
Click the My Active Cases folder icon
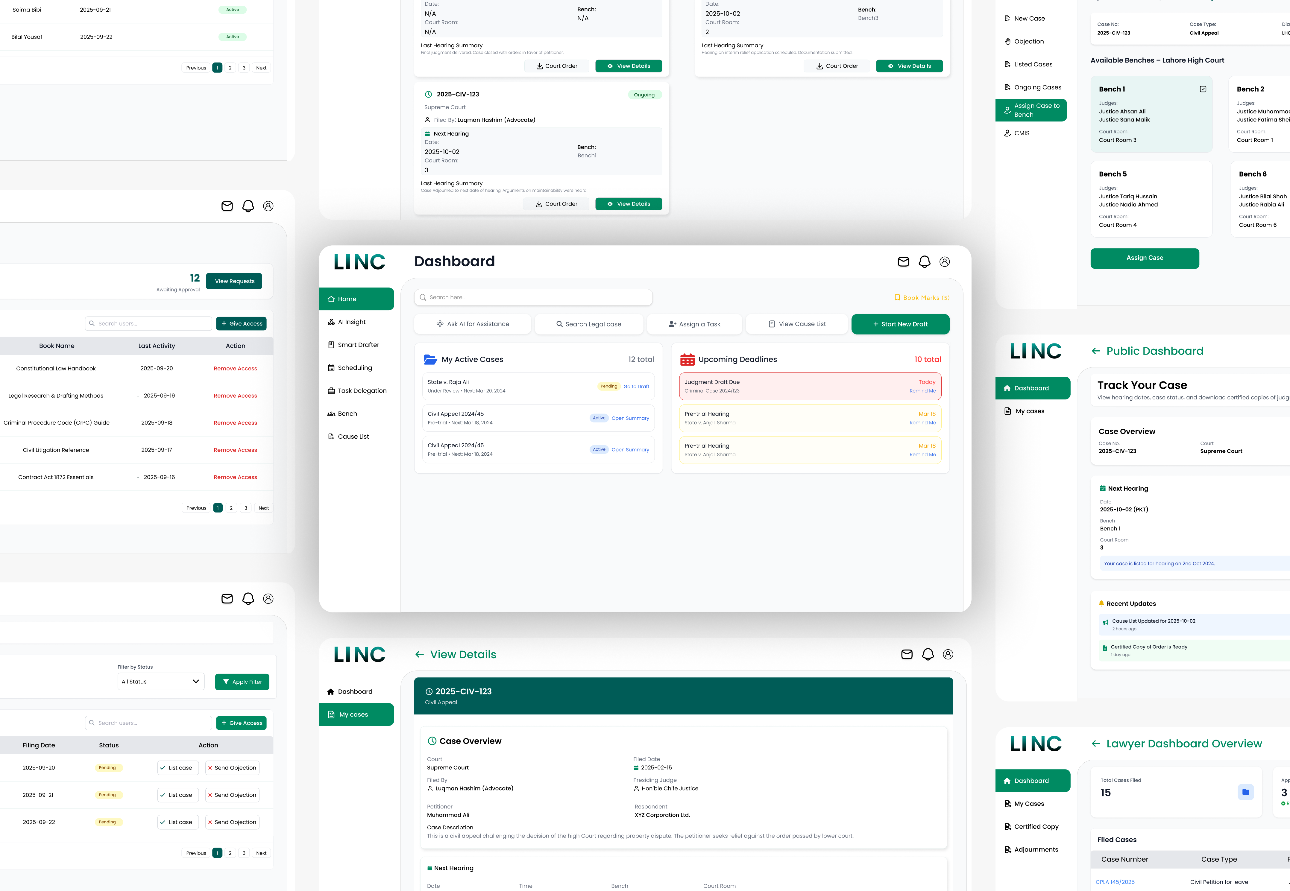(x=430, y=360)
